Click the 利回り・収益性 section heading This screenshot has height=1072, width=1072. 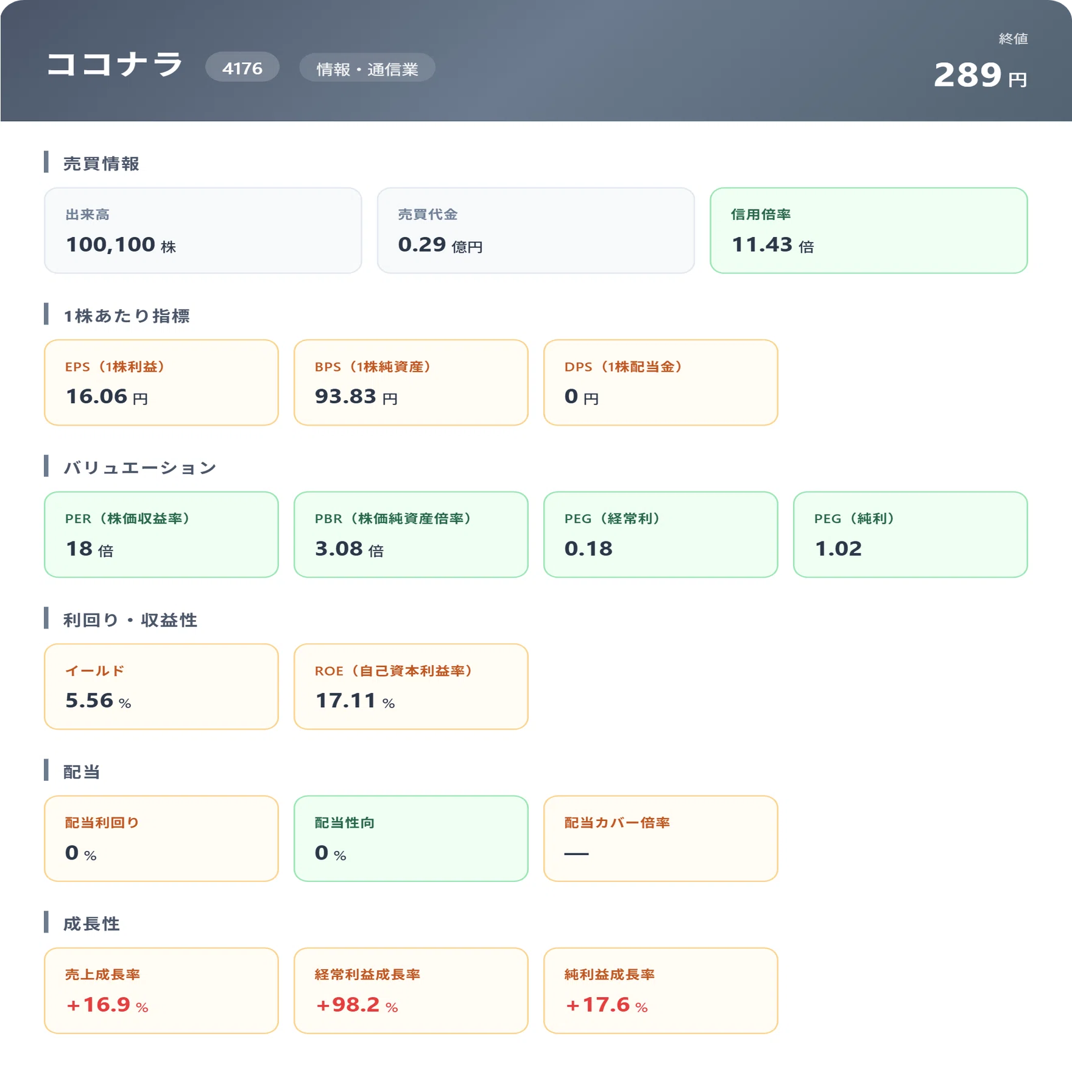tap(130, 619)
